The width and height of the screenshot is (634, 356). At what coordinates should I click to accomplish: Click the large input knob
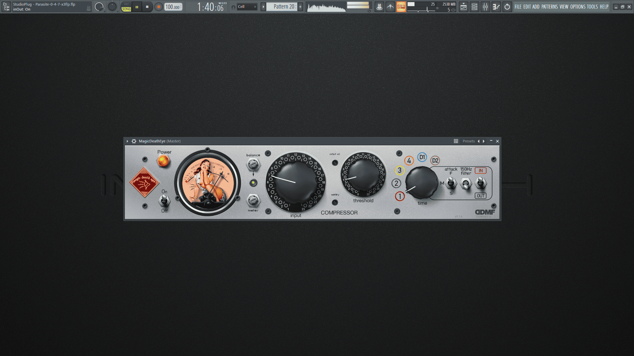point(296,182)
